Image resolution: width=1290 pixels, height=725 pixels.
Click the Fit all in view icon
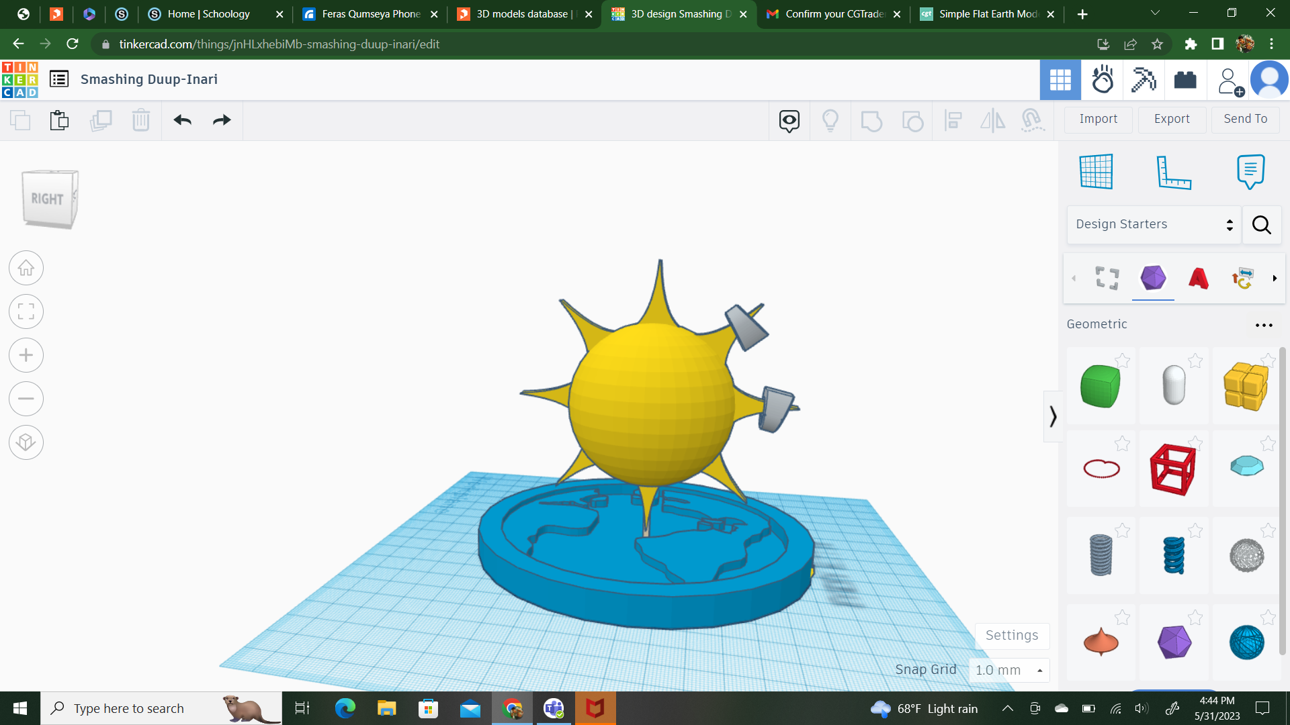(x=26, y=311)
